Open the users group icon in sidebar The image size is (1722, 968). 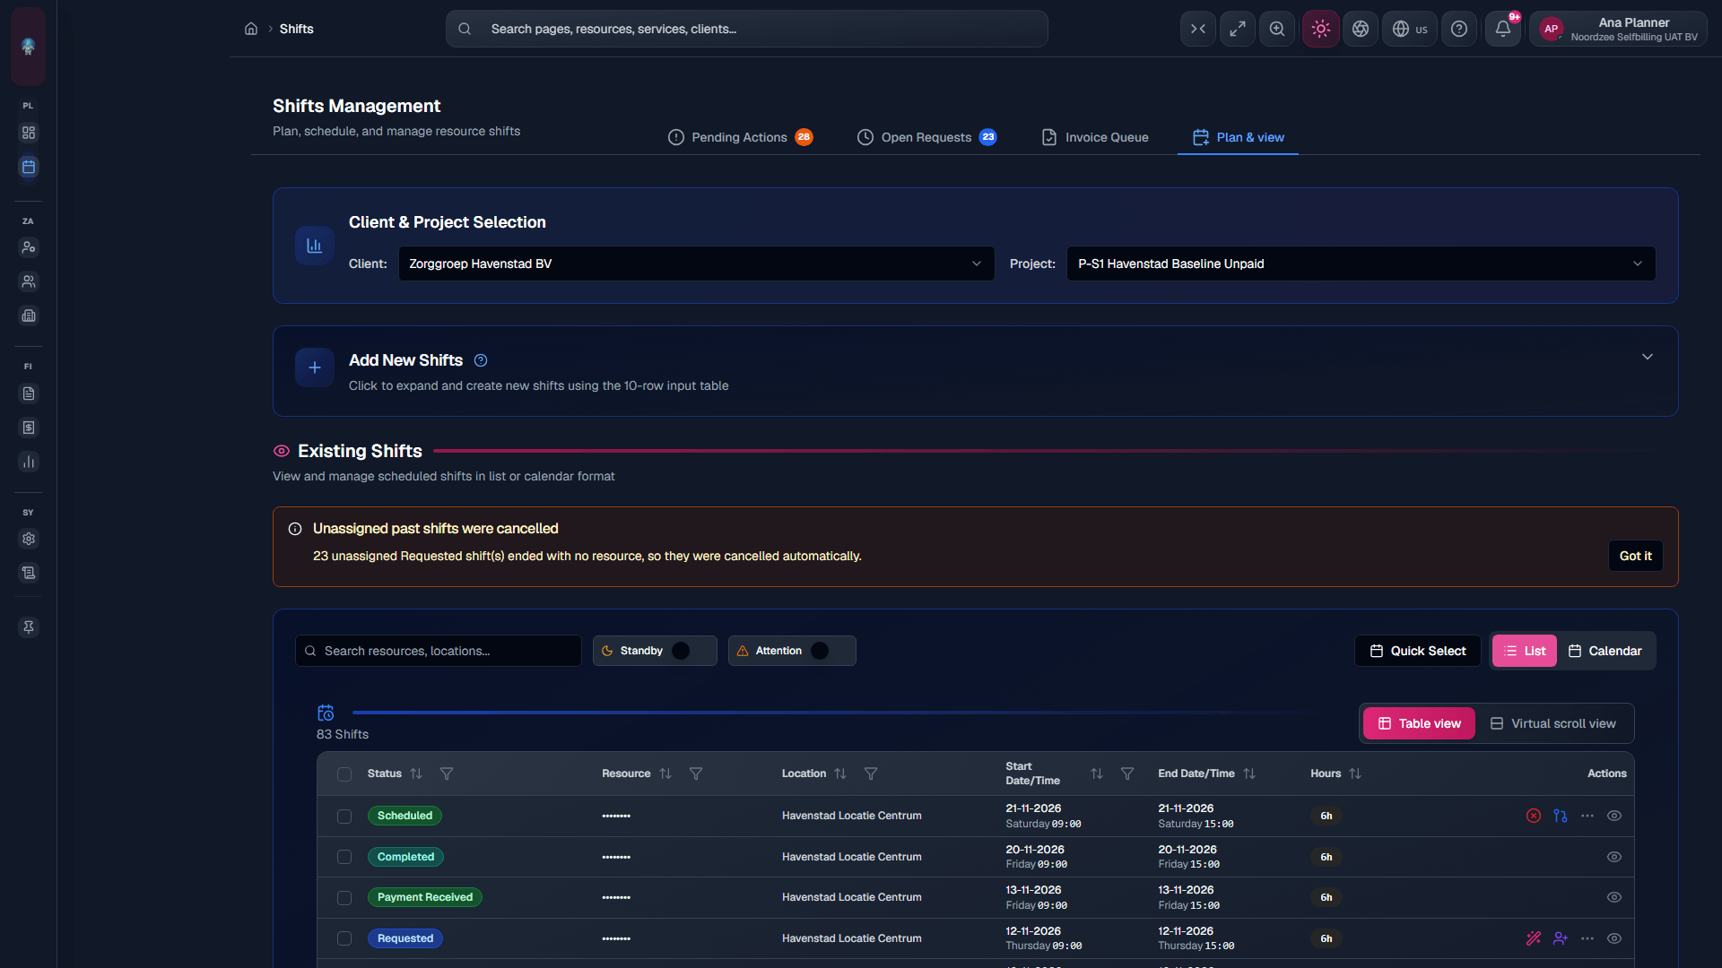pos(29,281)
